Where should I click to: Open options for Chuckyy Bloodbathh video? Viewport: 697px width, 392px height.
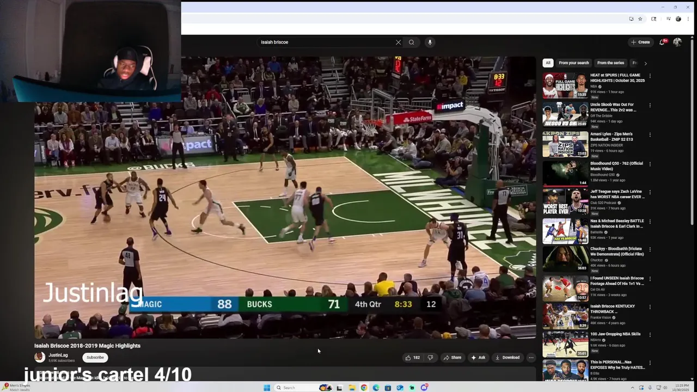[650, 250]
